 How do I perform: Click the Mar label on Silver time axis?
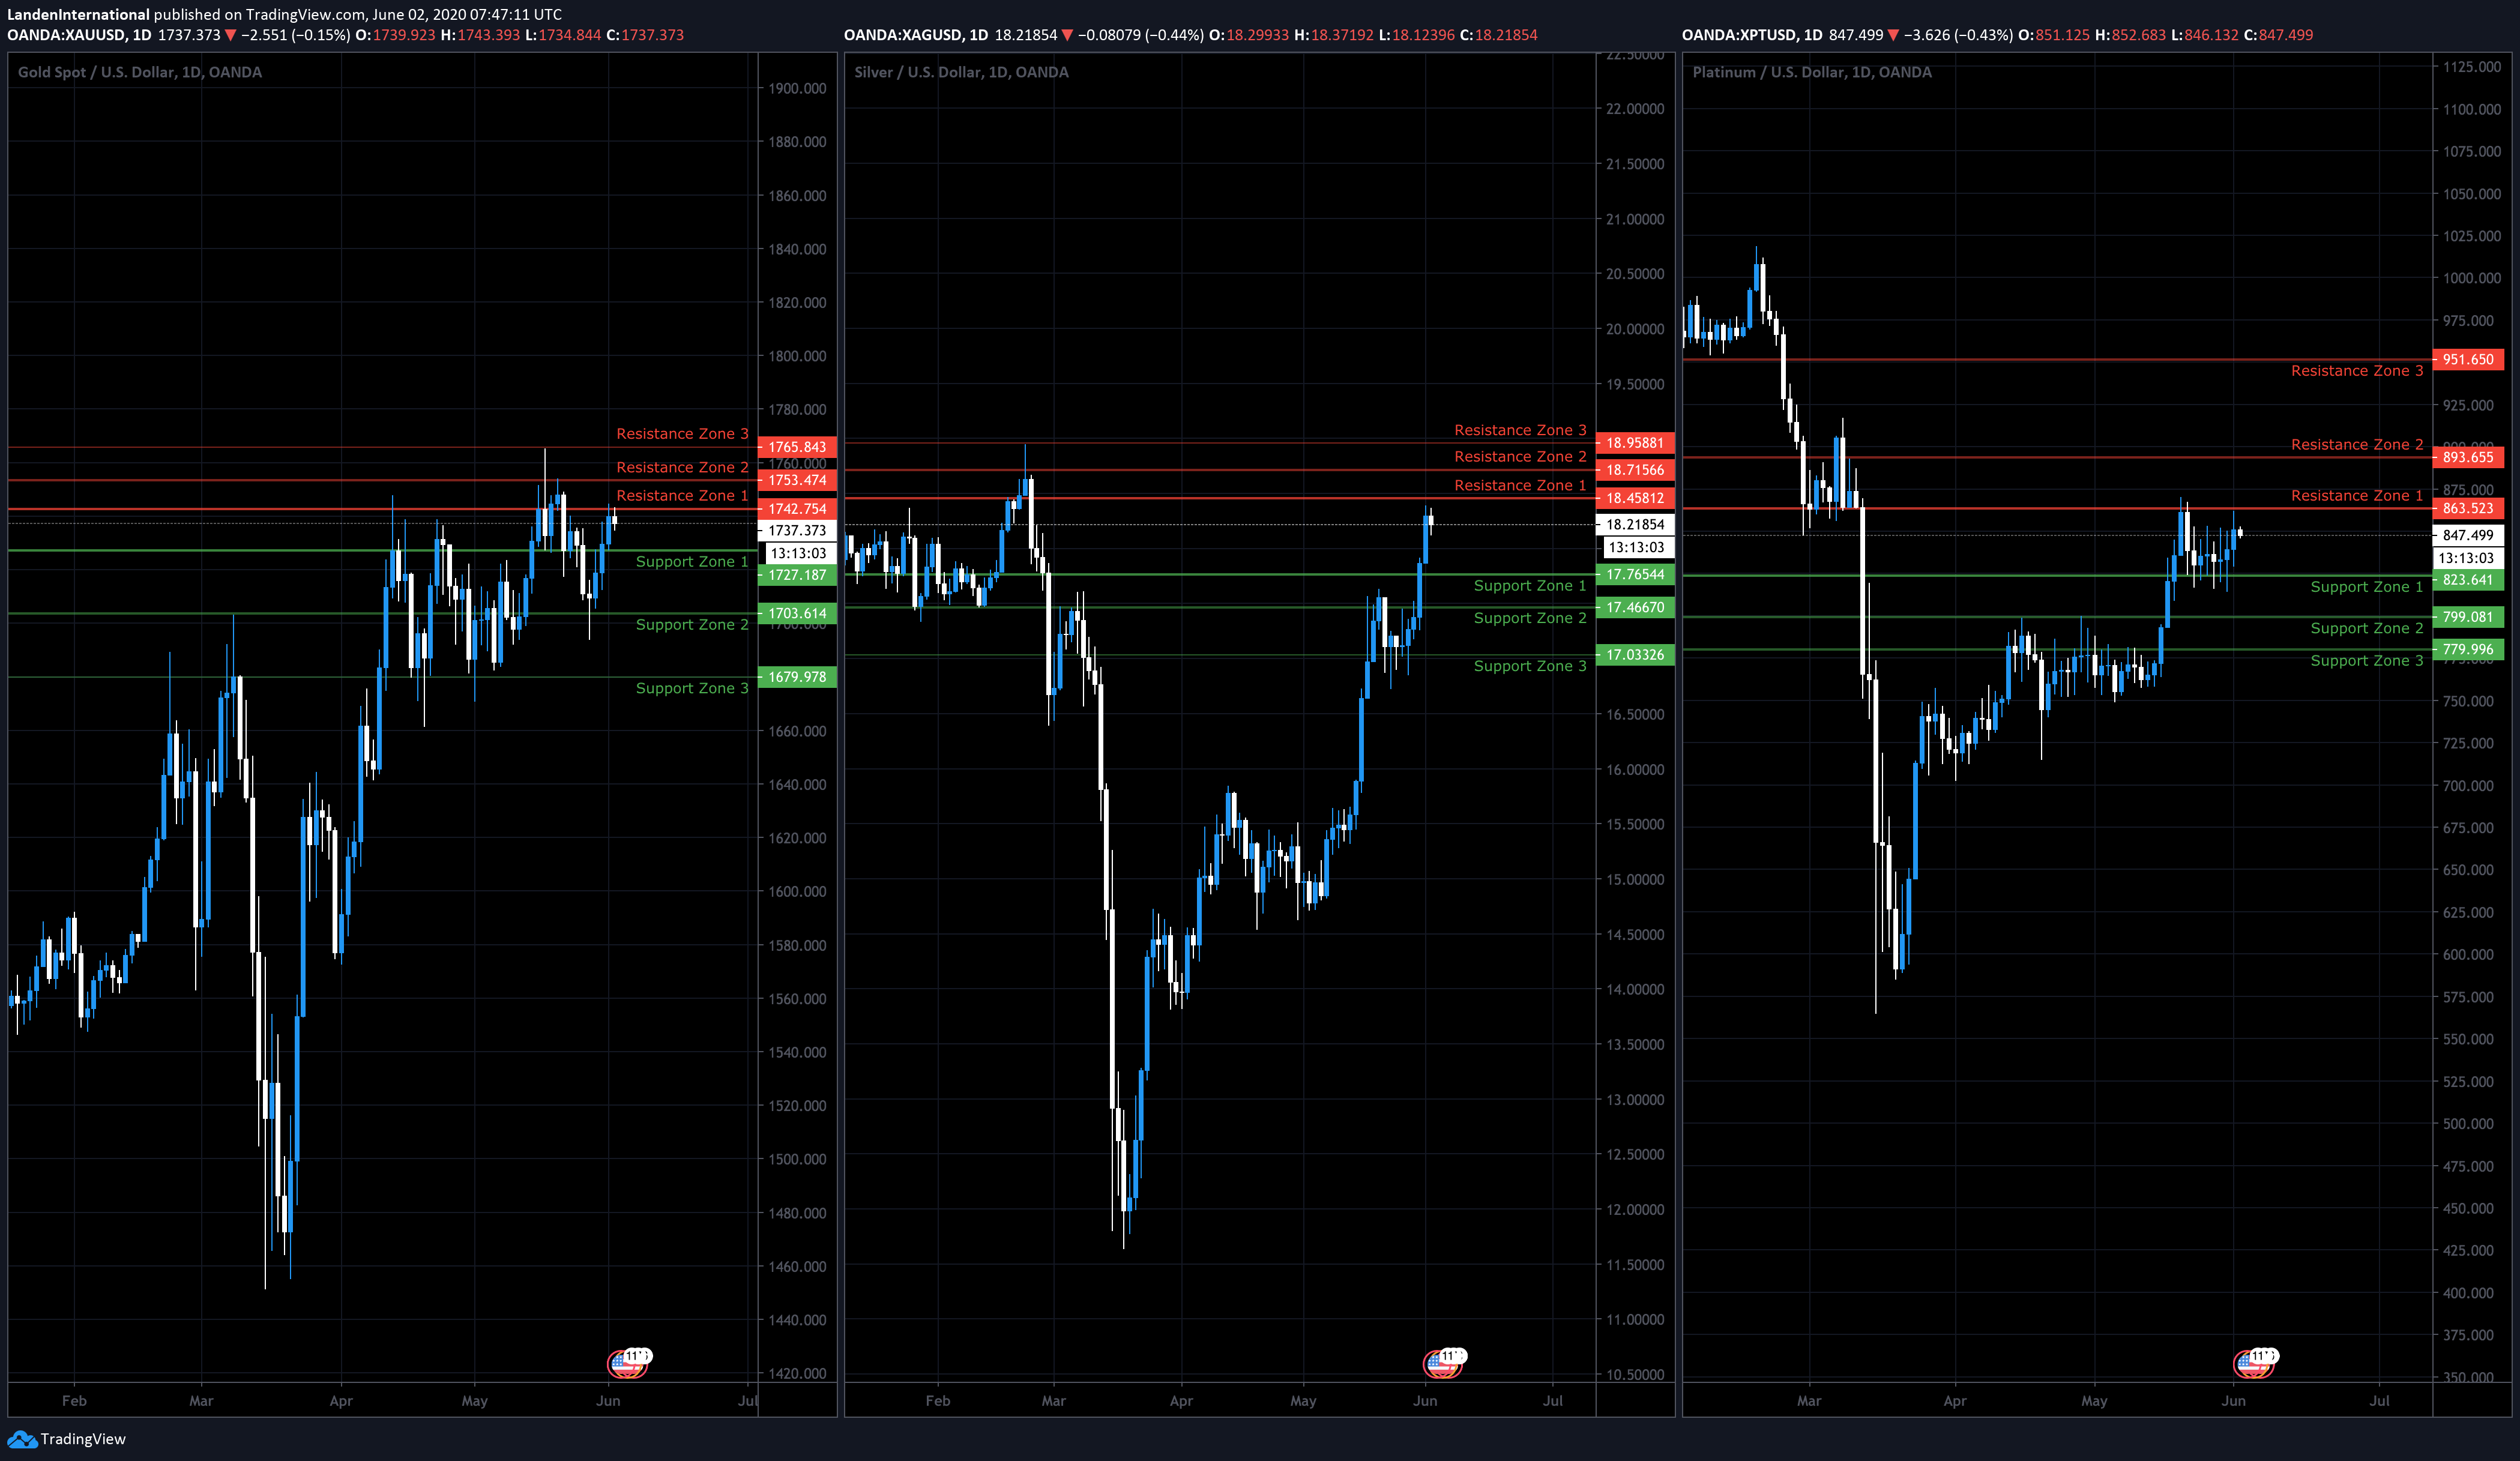pos(1053,1402)
